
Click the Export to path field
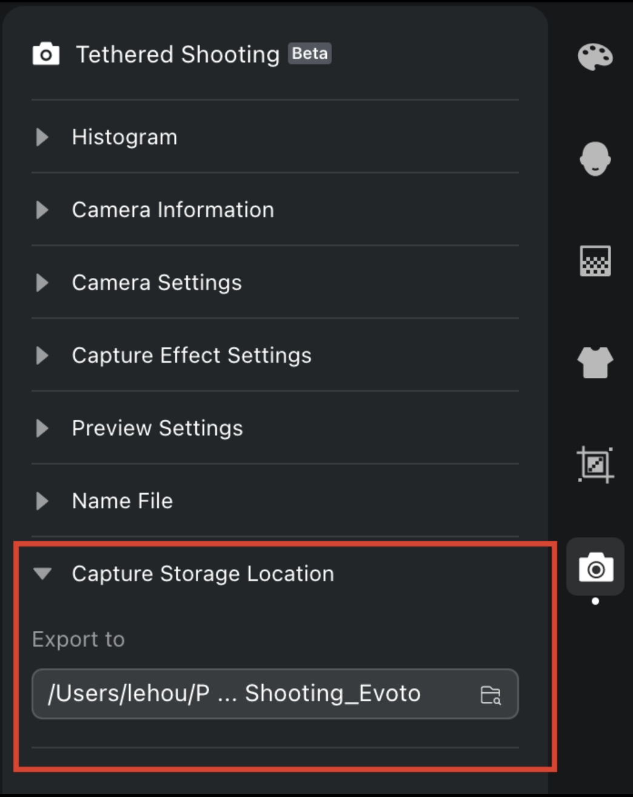(275, 694)
